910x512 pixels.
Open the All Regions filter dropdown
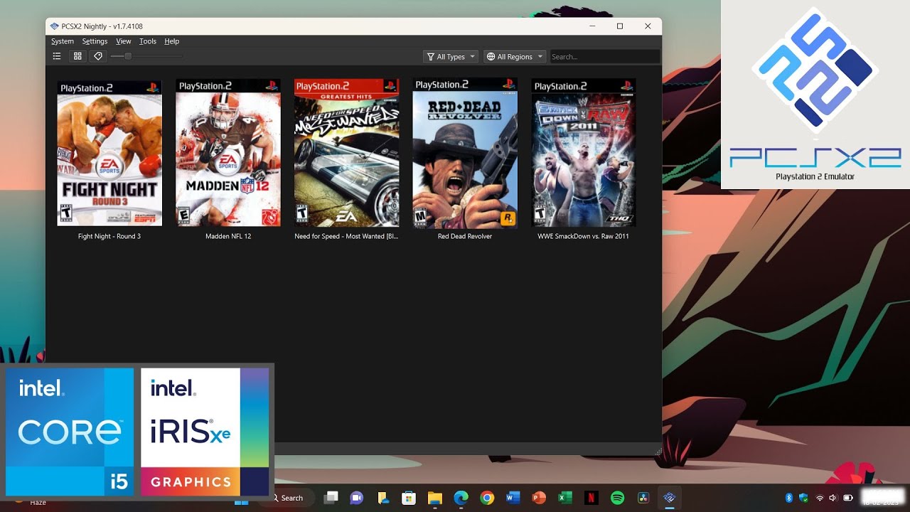515,57
